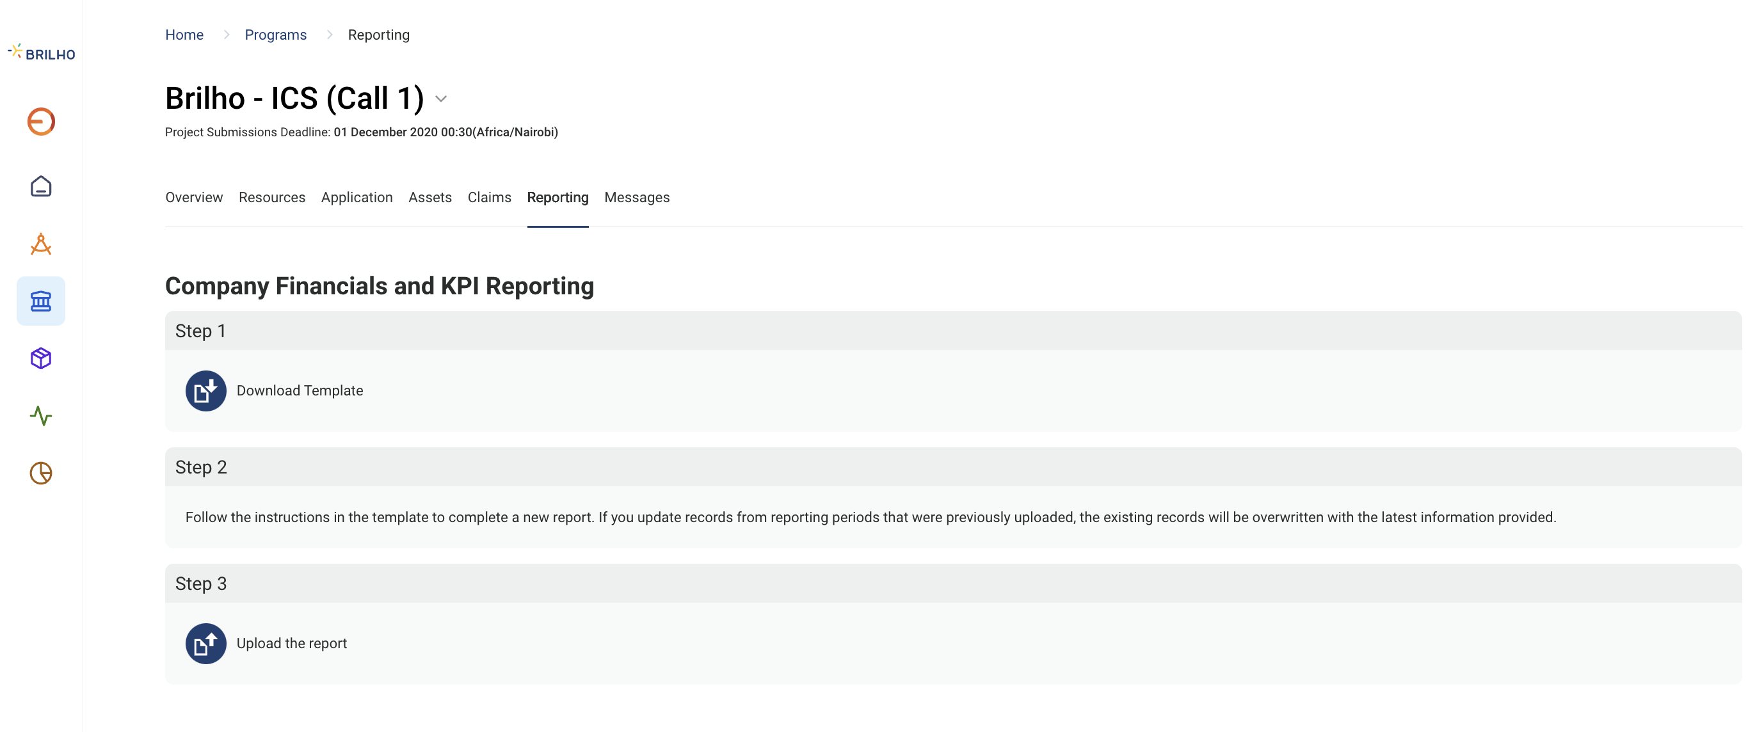This screenshot has width=1764, height=732.
Task: Go to the Claims tab
Action: pos(489,198)
